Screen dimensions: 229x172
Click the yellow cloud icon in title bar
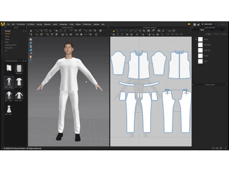coord(189,24)
